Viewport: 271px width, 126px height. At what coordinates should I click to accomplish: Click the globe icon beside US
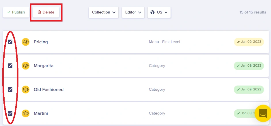(x=152, y=12)
